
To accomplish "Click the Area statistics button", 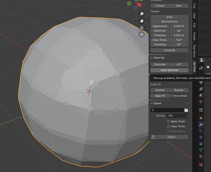I will [x=179, y=6].
